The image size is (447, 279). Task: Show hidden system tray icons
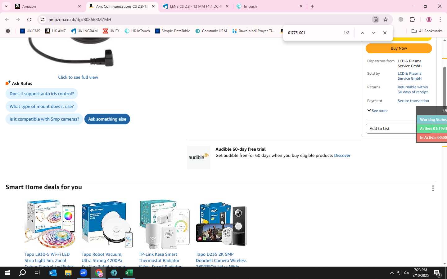pos(392,273)
